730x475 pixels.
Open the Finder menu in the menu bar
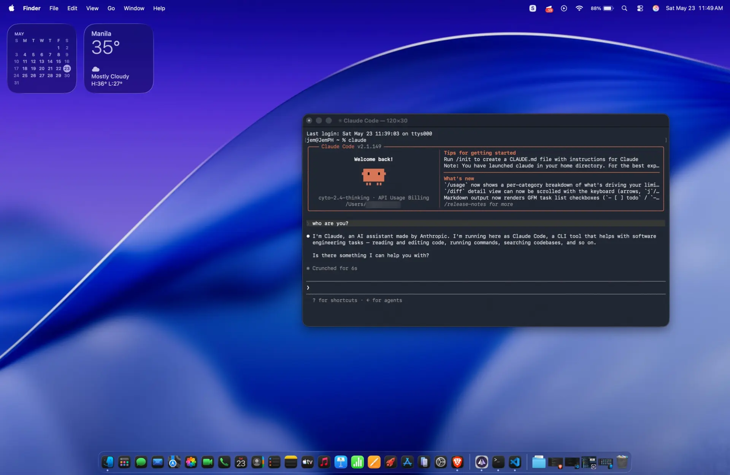(x=32, y=8)
